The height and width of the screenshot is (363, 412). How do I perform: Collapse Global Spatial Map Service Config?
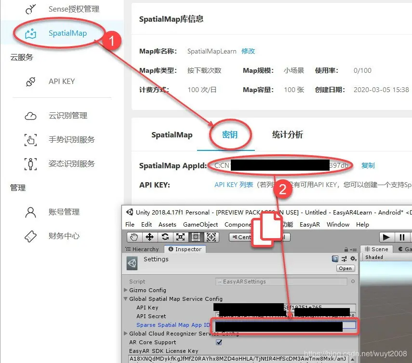coord(126,298)
